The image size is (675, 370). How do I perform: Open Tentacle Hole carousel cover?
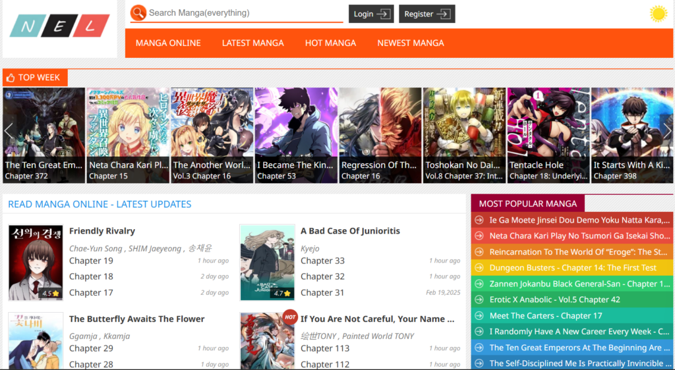click(548, 136)
